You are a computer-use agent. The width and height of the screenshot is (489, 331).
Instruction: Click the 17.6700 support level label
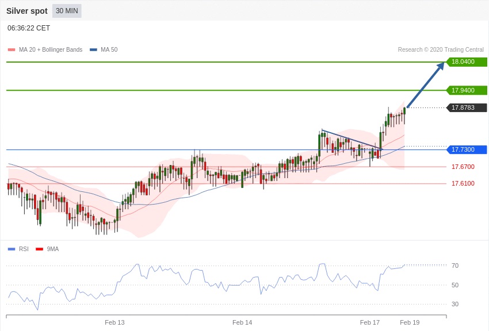pyautogui.click(x=463, y=167)
